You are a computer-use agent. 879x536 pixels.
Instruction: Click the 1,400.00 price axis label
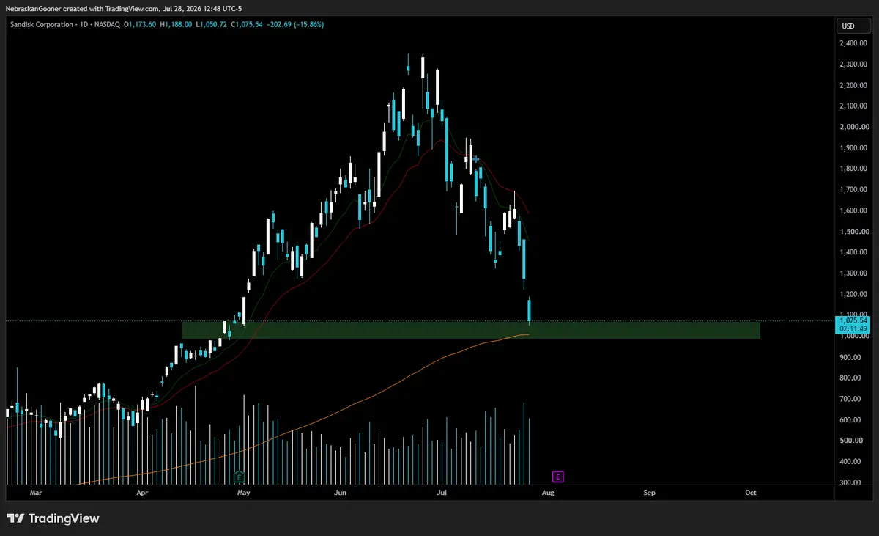(x=854, y=253)
